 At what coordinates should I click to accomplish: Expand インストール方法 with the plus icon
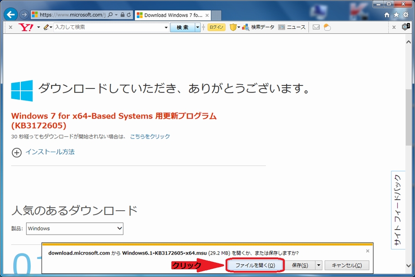click(17, 152)
